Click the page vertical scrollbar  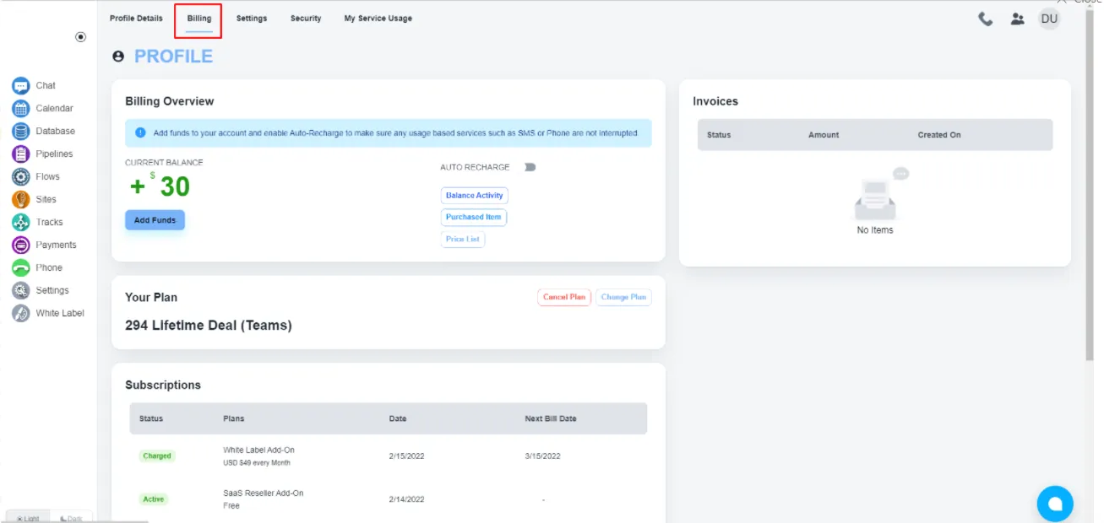tap(1089, 186)
